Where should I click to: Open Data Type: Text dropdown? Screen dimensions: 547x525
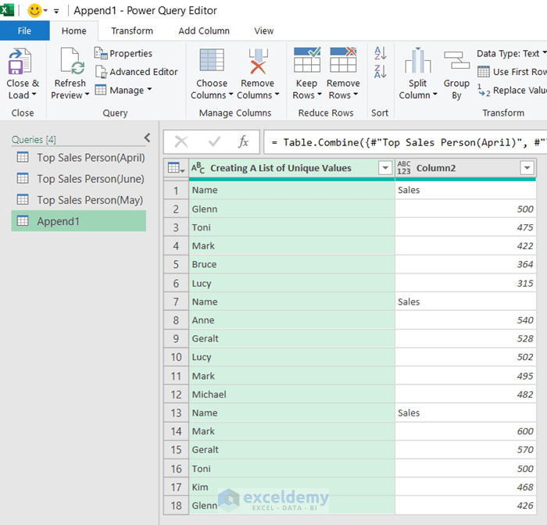(x=512, y=53)
